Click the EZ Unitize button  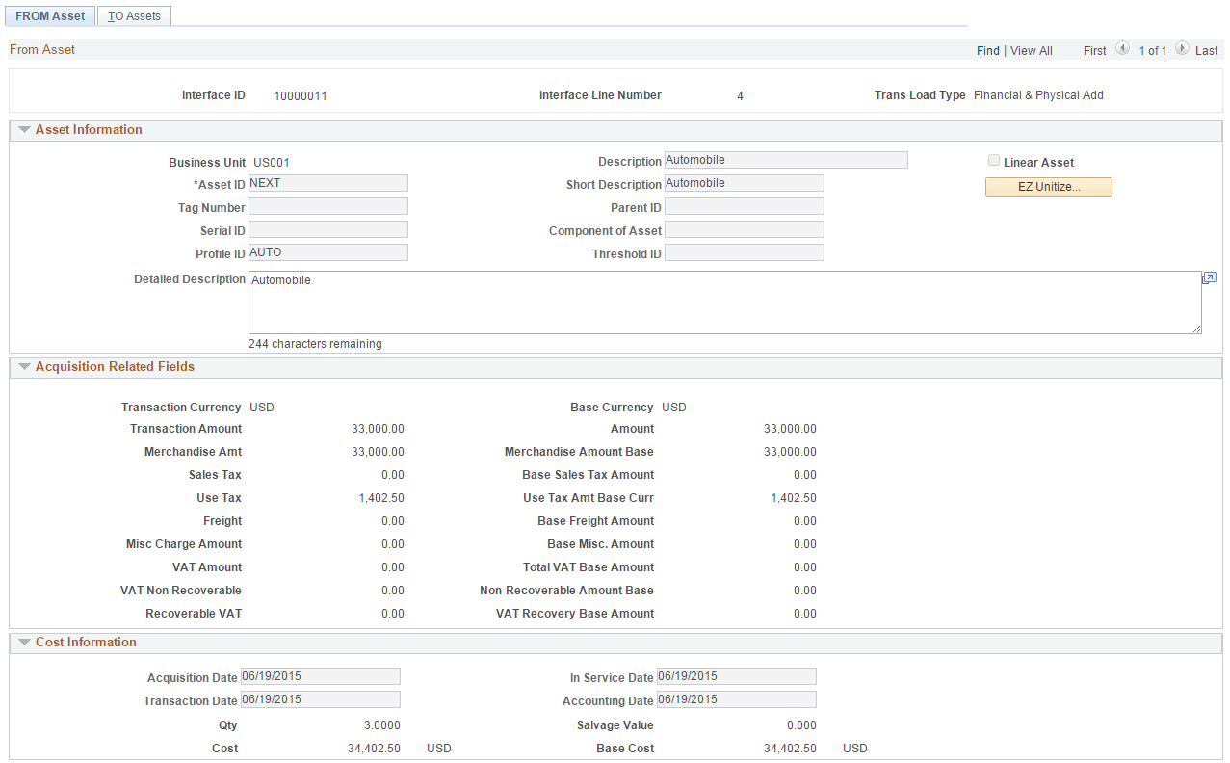pos(1048,186)
